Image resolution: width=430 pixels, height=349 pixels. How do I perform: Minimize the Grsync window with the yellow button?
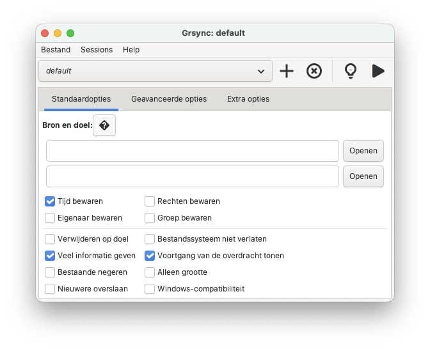click(x=58, y=33)
